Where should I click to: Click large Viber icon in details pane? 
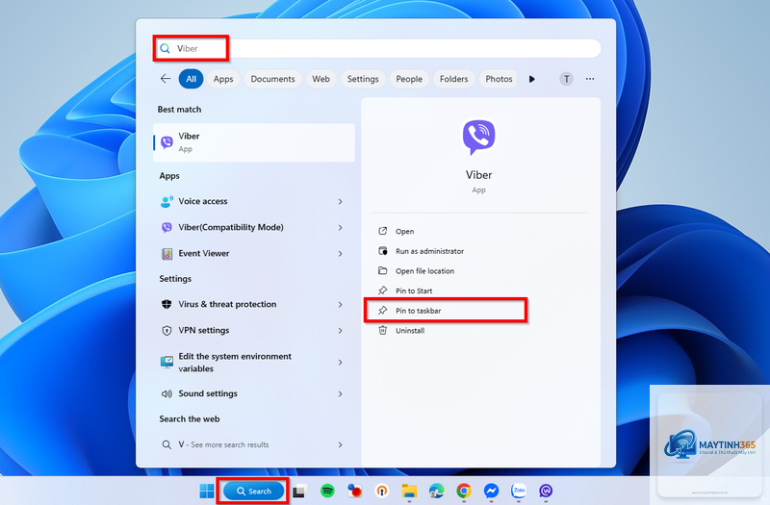[x=478, y=137]
